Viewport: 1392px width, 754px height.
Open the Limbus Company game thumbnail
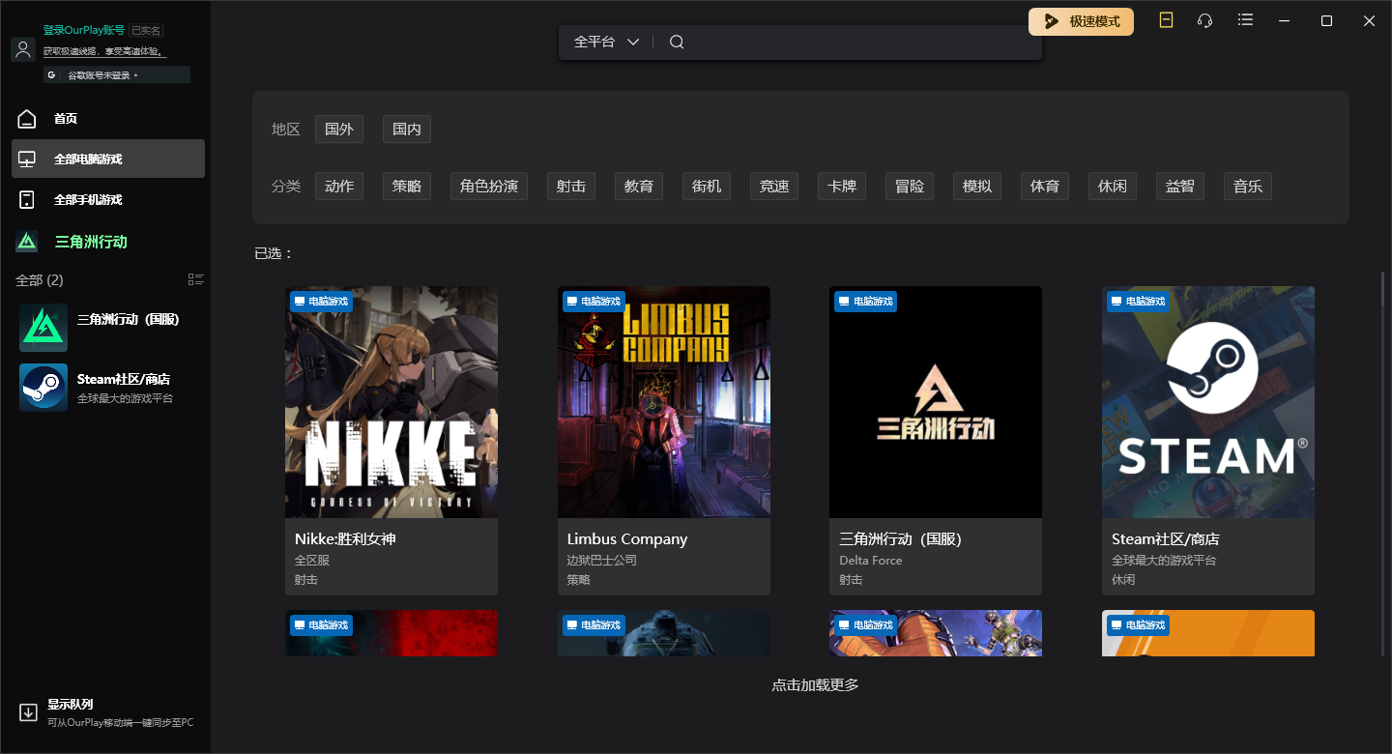pyautogui.click(x=663, y=401)
